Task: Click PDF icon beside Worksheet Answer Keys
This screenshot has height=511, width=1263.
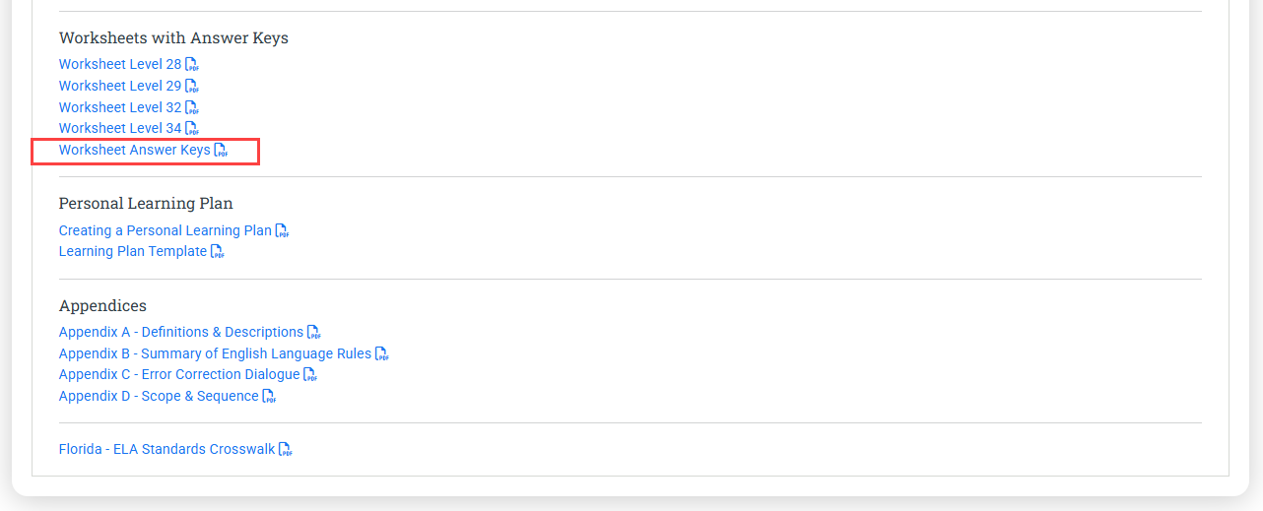Action: (221, 151)
